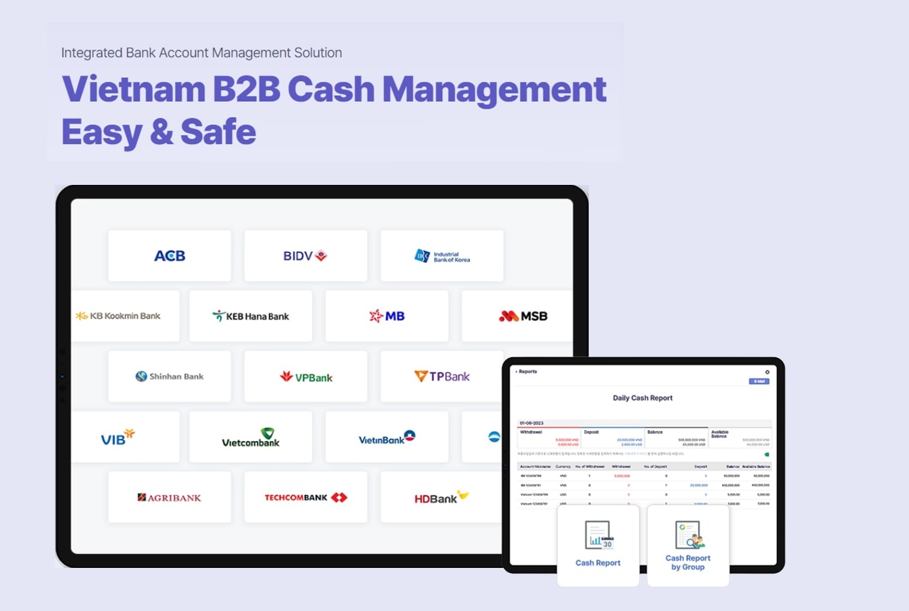Open the Cash Report by Group label
The width and height of the screenshot is (909, 611).
[x=688, y=563]
